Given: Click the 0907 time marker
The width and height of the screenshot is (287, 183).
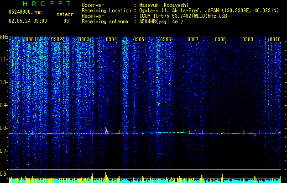Looking at the screenshot, I should click(193, 39).
